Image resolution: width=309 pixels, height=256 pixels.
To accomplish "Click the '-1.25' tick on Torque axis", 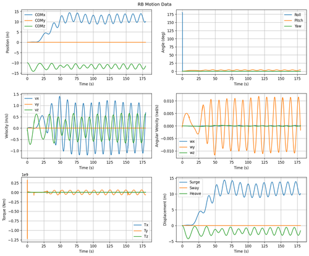I will [x=14, y=240].
